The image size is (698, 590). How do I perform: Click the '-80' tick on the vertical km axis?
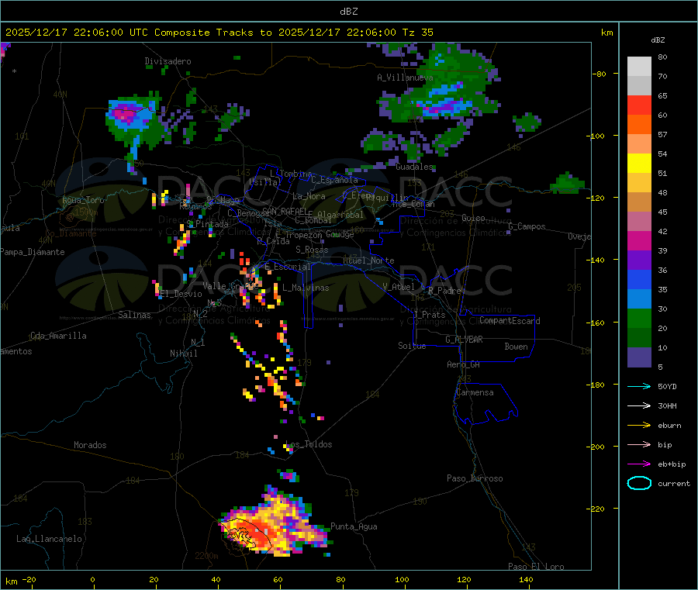click(x=600, y=74)
